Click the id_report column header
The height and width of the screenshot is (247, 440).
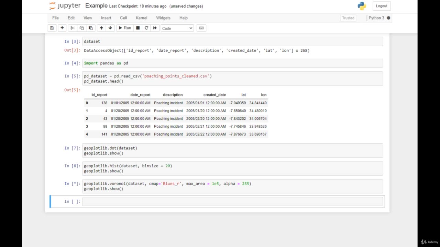[x=99, y=95]
